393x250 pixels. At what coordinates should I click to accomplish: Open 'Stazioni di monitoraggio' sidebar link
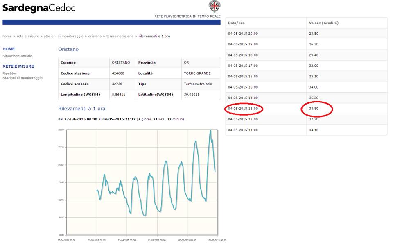coord(23,78)
